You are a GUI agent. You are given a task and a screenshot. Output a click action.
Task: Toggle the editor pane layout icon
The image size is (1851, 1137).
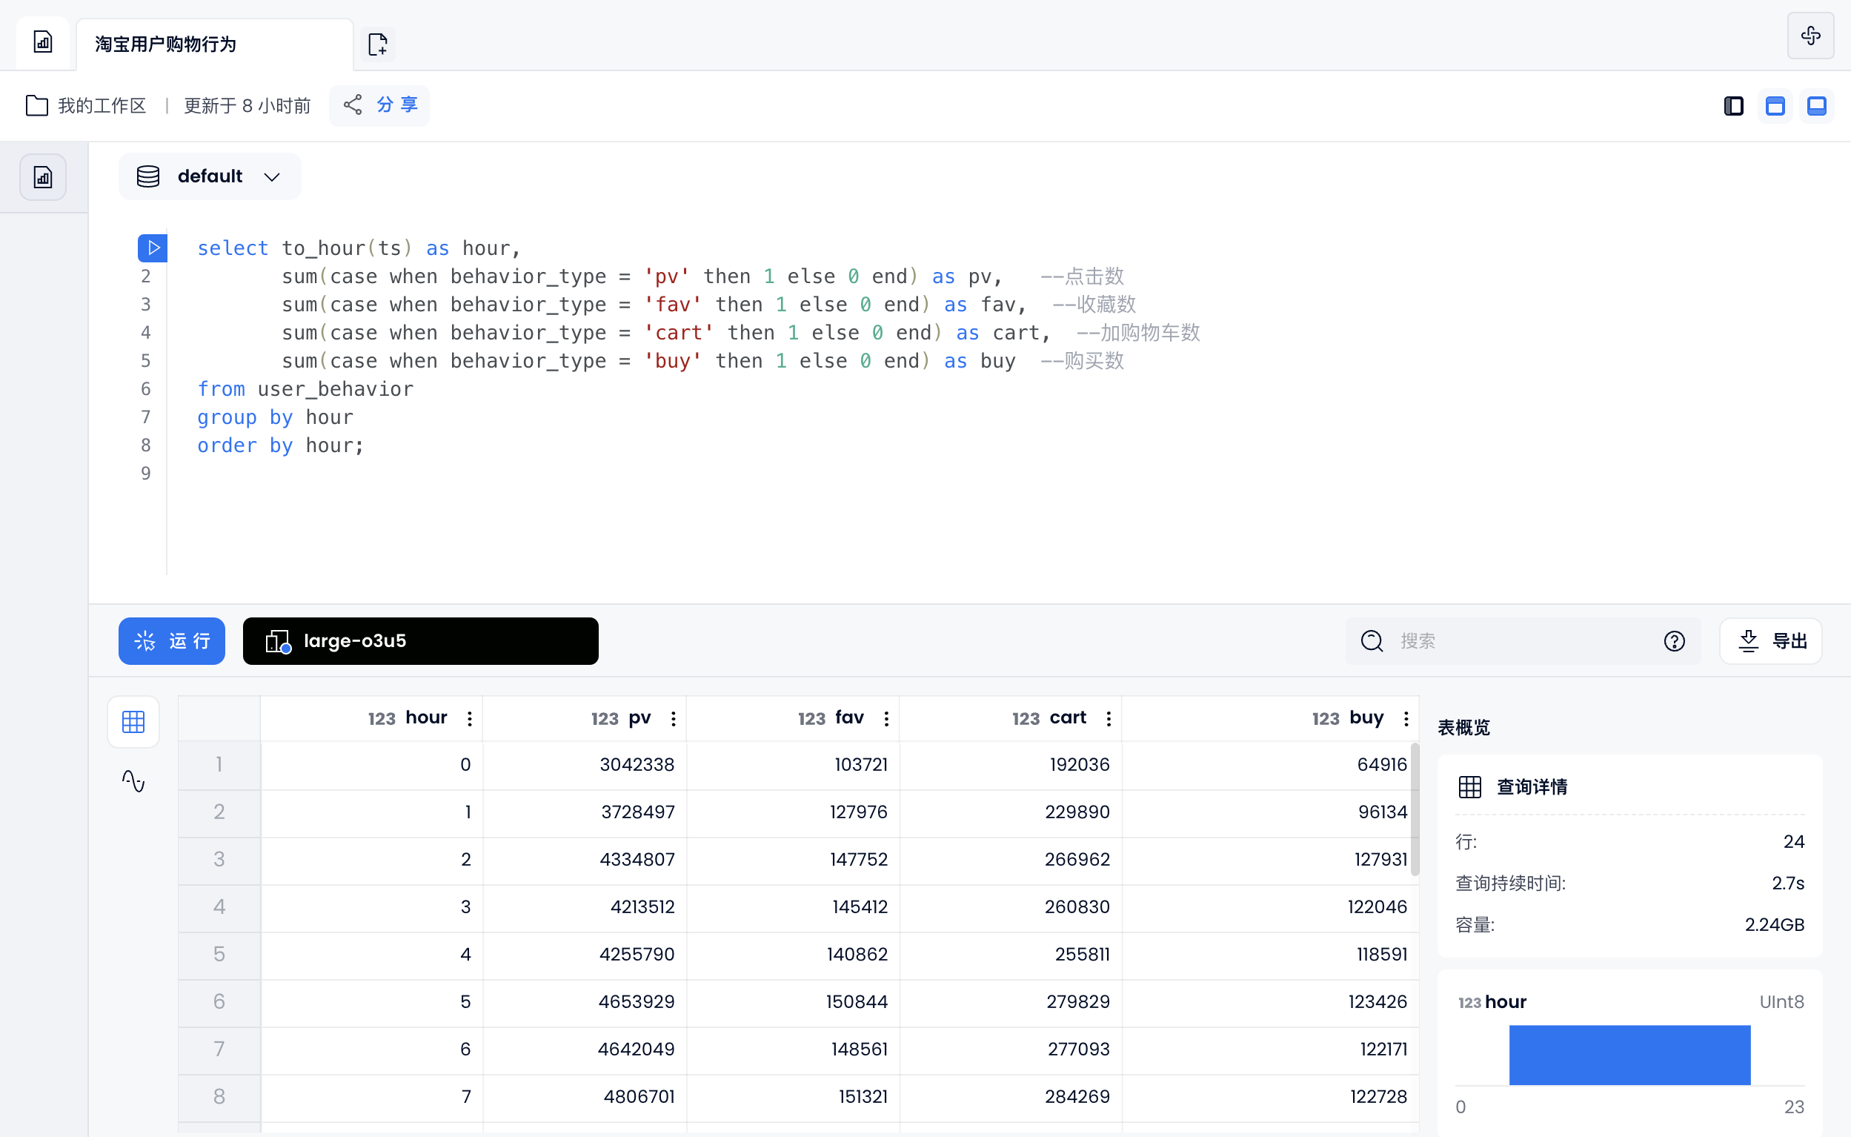(1775, 106)
